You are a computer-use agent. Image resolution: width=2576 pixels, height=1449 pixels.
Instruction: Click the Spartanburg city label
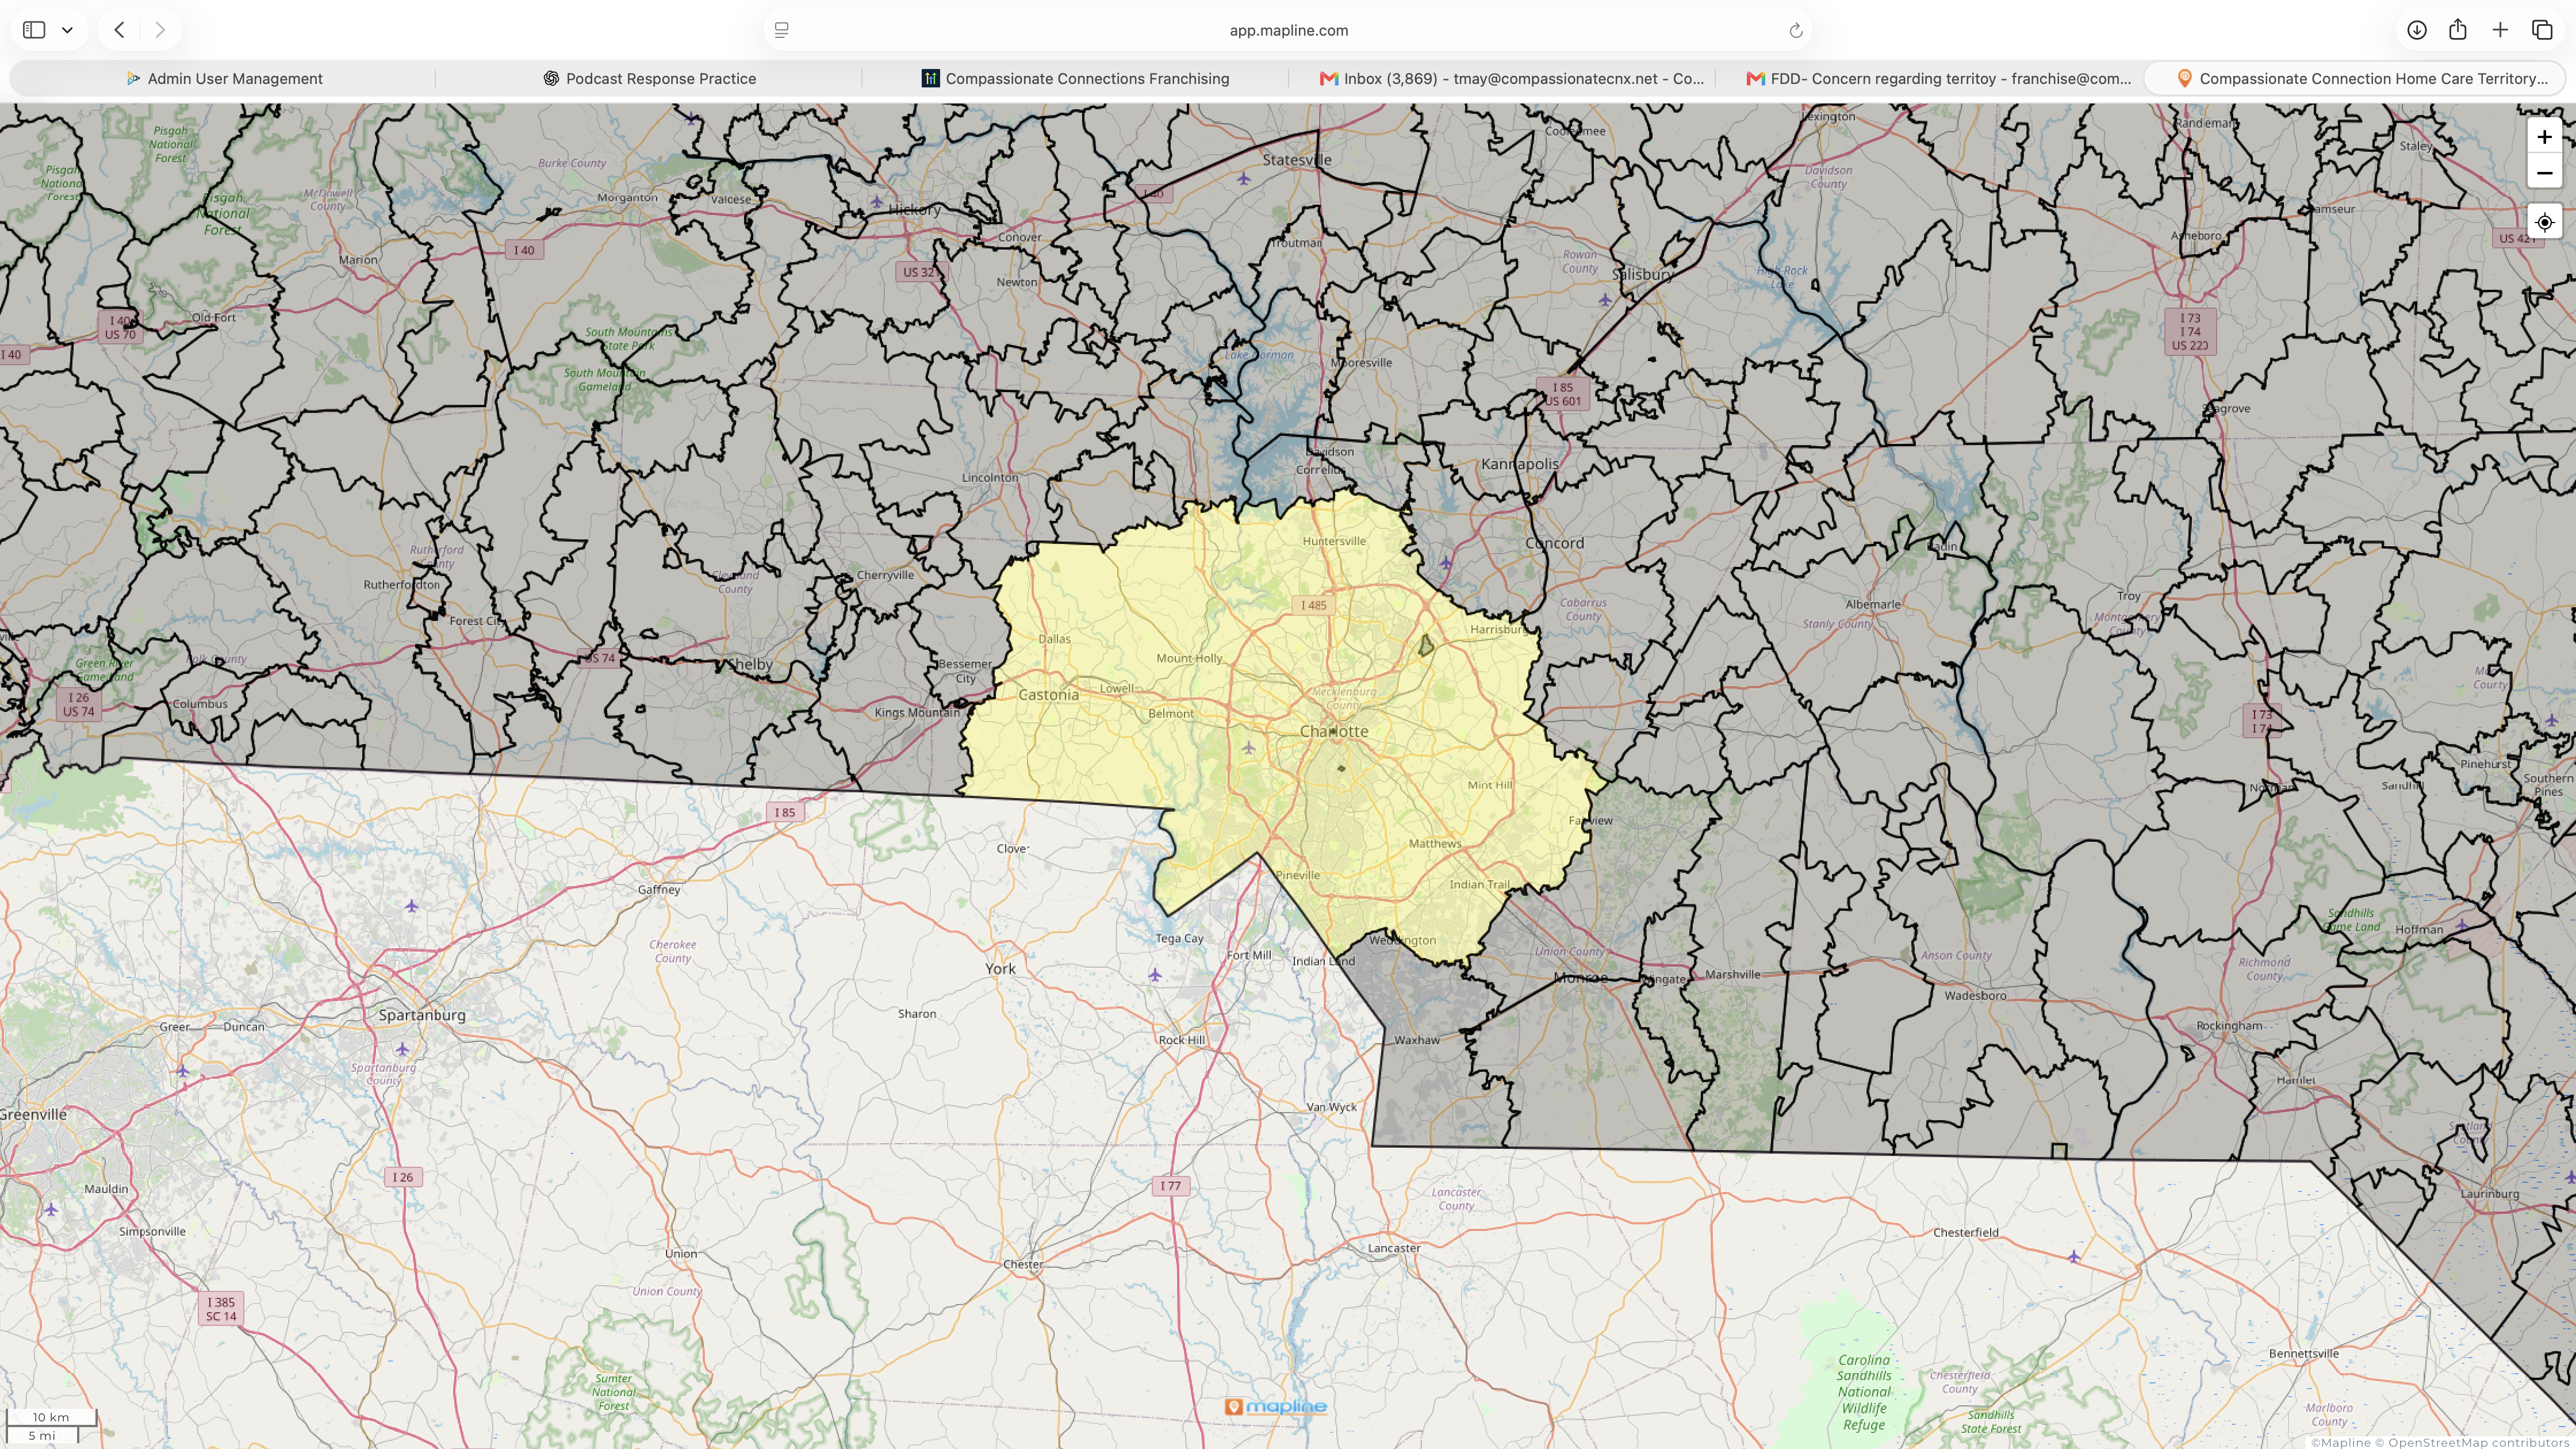click(x=422, y=1015)
